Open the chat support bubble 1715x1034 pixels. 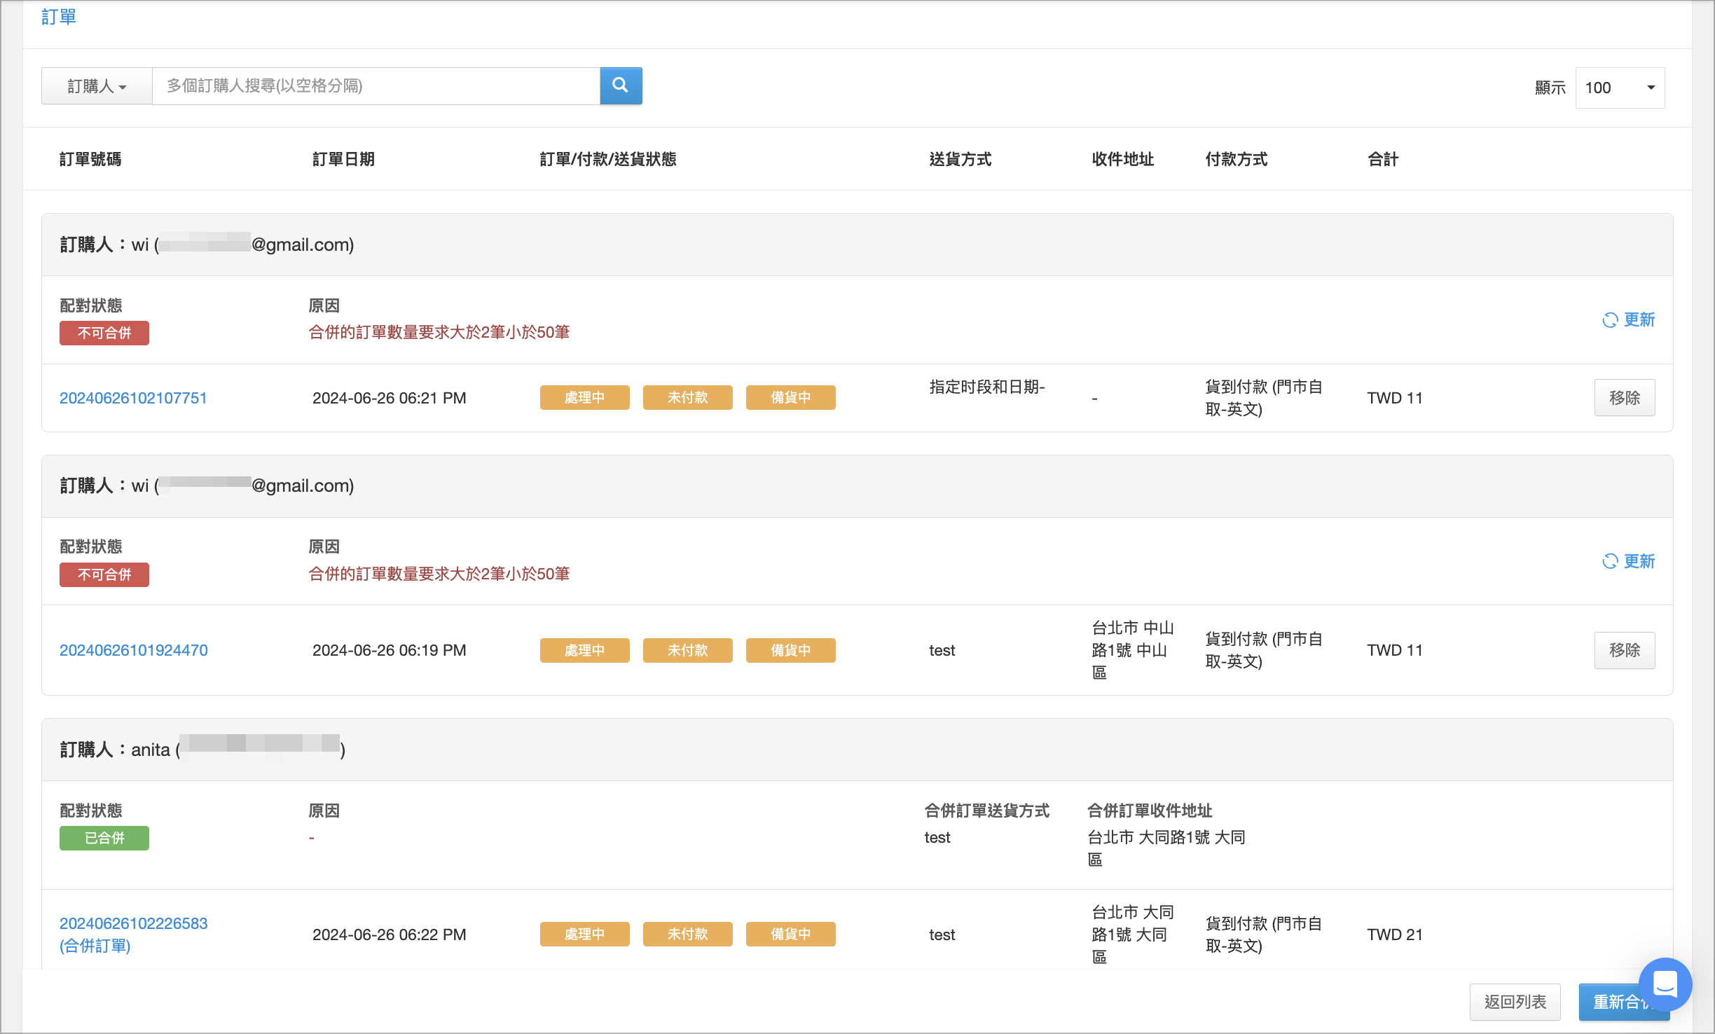pos(1665,984)
